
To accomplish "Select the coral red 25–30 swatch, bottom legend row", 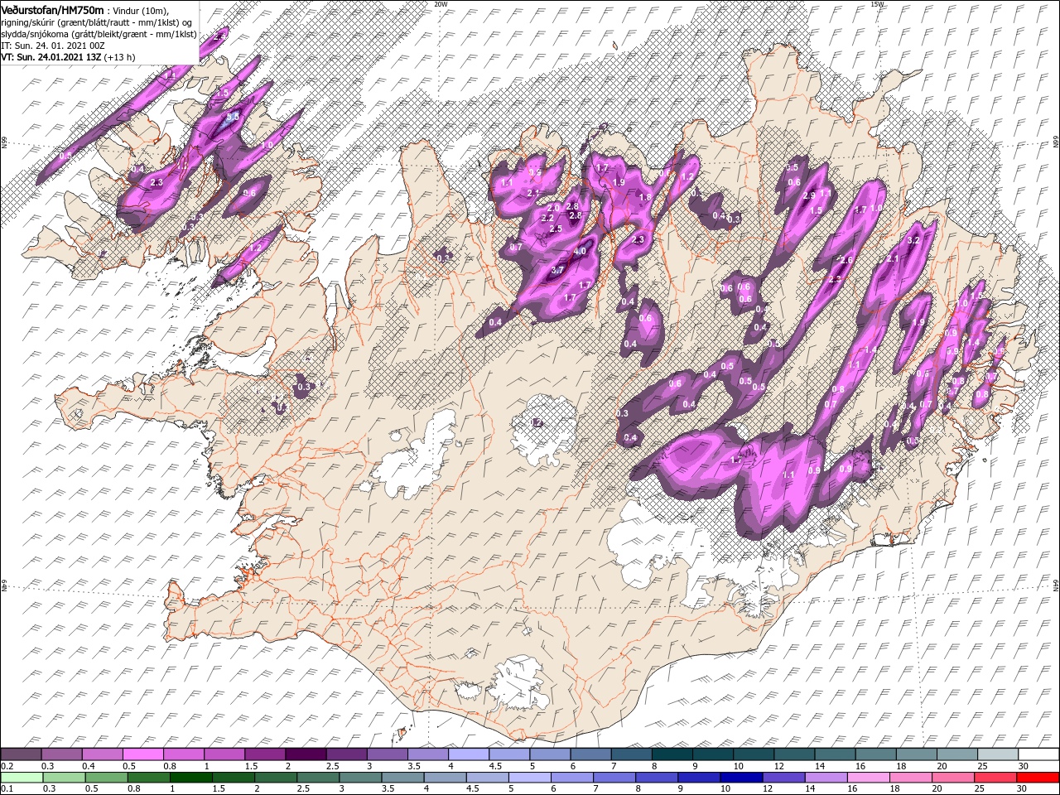I will pyautogui.click(x=996, y=778).
